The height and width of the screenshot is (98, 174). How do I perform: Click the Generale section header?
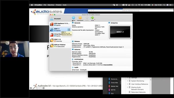(77, 23)
